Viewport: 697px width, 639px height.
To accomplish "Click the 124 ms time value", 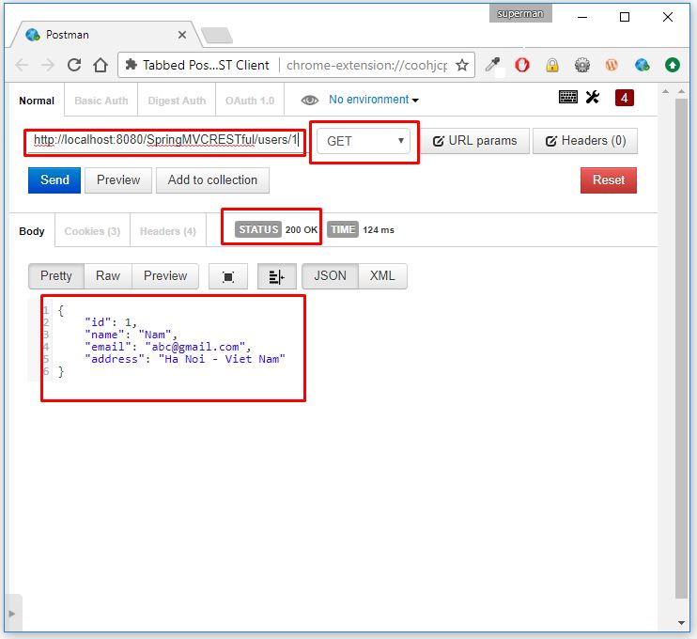I will pos(379,230).
